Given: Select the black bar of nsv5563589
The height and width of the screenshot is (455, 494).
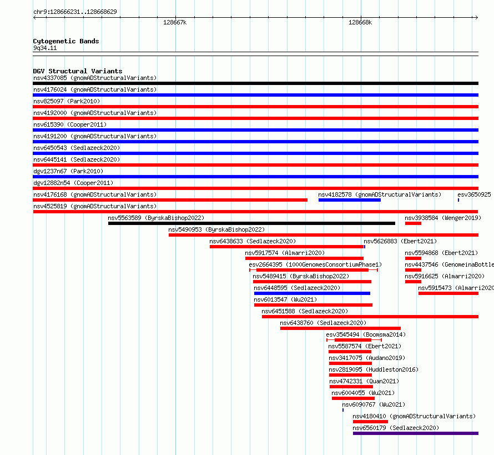Looking at the screenshot, I should (x=251, y=223).
